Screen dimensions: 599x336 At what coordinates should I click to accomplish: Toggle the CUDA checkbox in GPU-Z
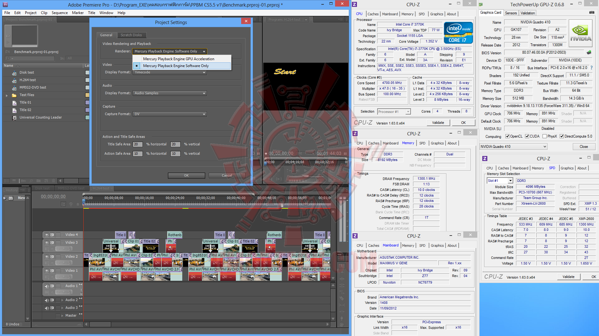(x=527, y=136)
